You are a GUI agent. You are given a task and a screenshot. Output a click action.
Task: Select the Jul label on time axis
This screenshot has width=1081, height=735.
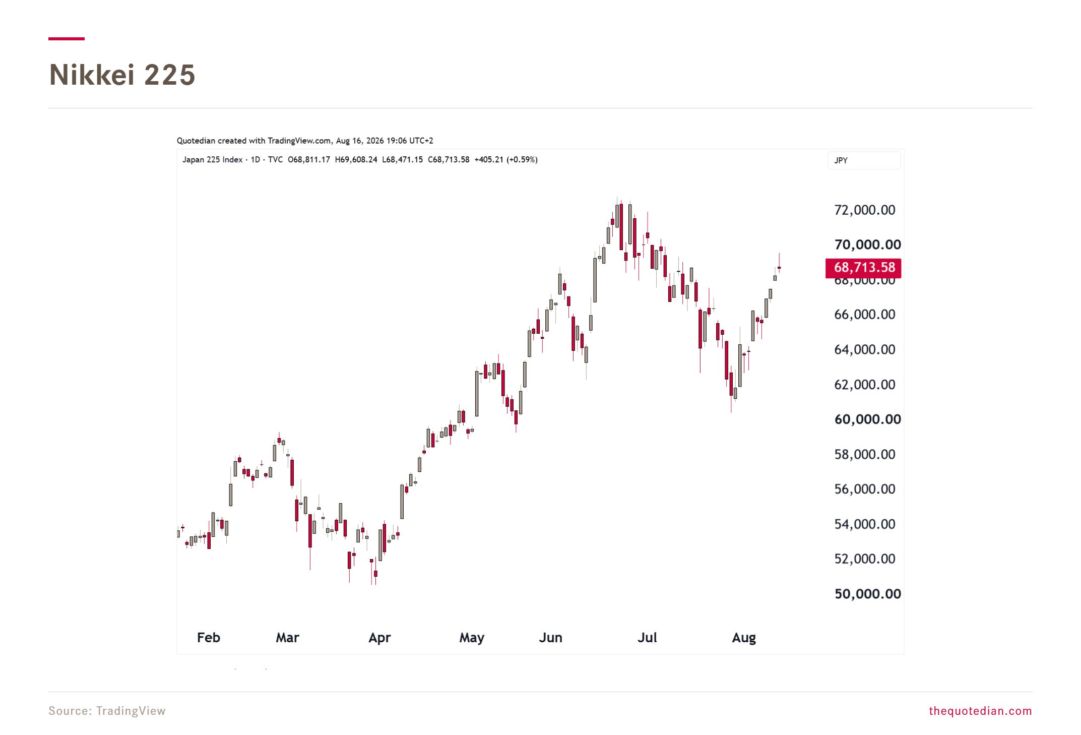coord(647,638)
